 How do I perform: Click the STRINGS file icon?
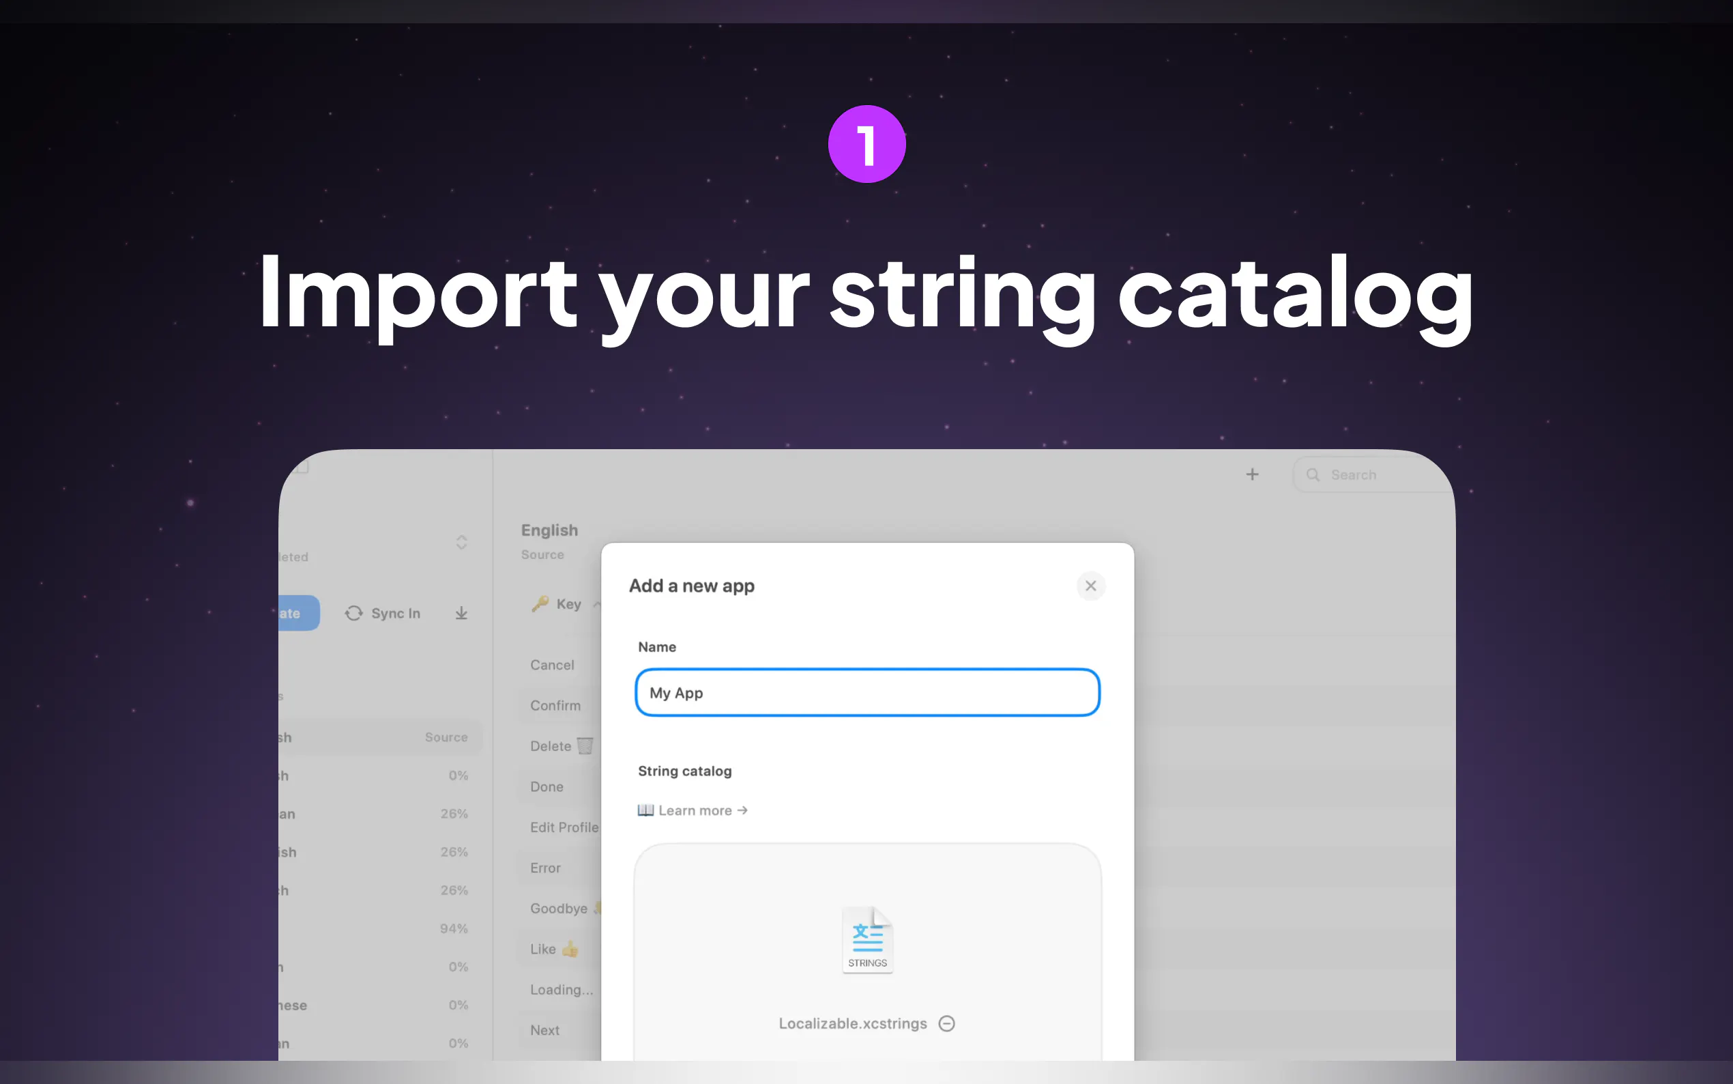[x=867, y=940]
